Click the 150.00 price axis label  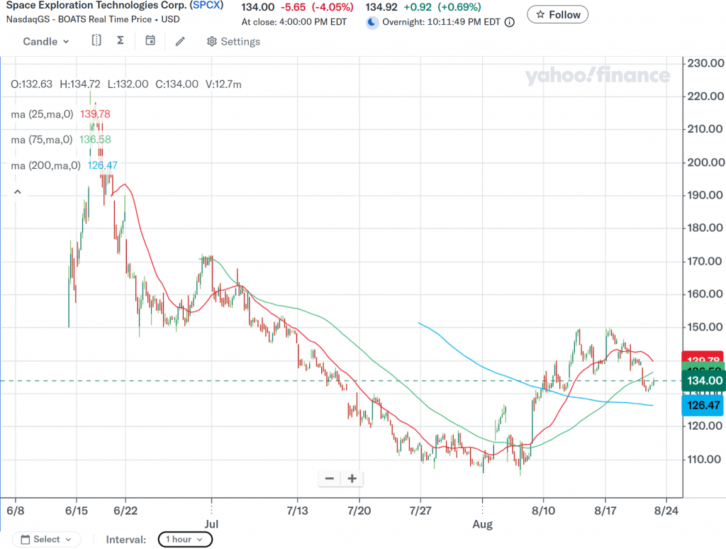tap(705, 327)
